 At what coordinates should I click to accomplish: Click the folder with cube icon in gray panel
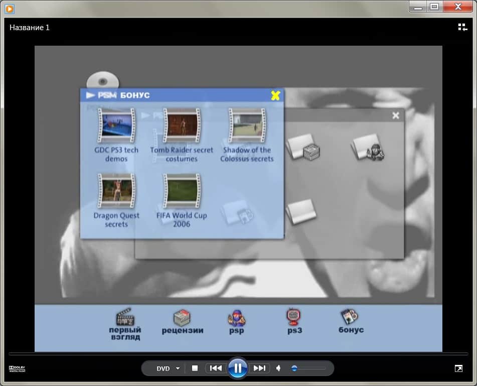tap(303, 147)
